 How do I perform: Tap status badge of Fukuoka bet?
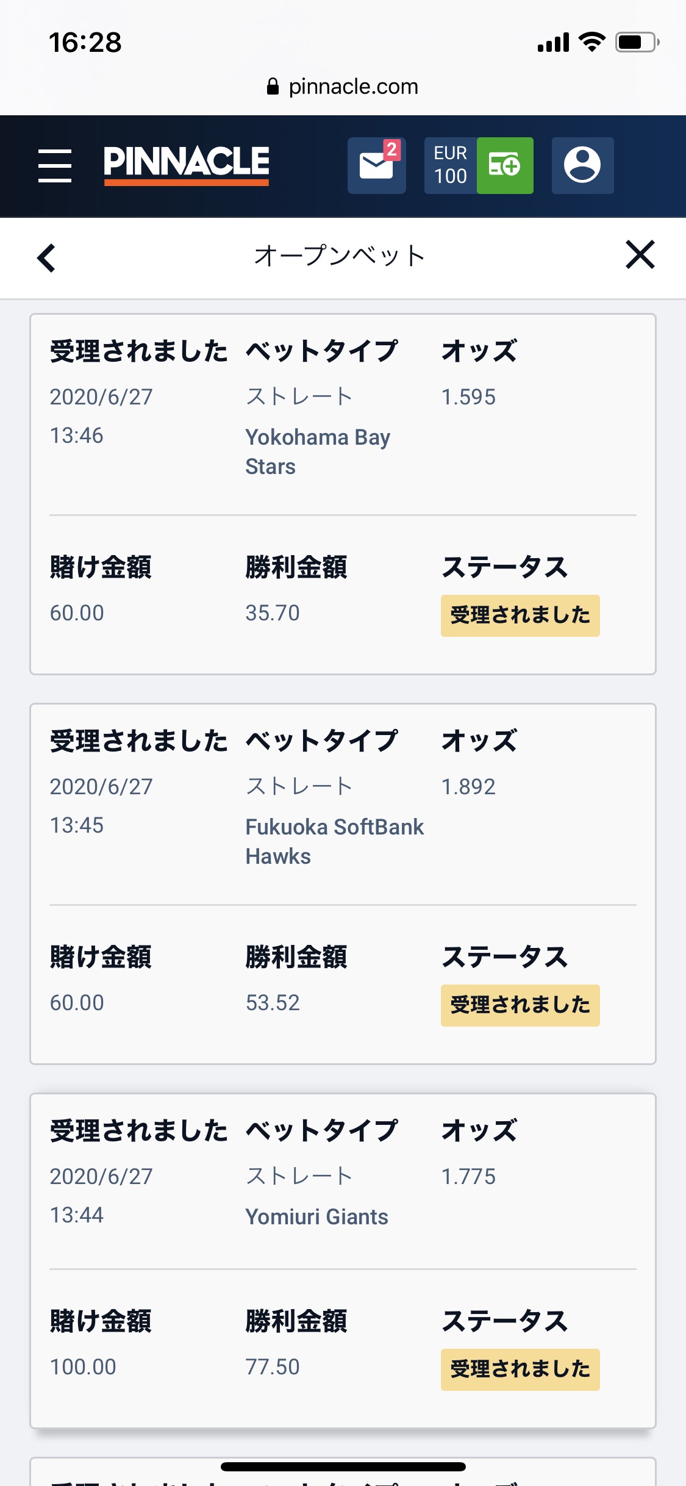(x=520, y=1005)
